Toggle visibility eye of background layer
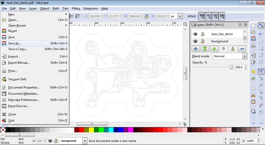Screen dimensions: 265x145 (195, 41)
